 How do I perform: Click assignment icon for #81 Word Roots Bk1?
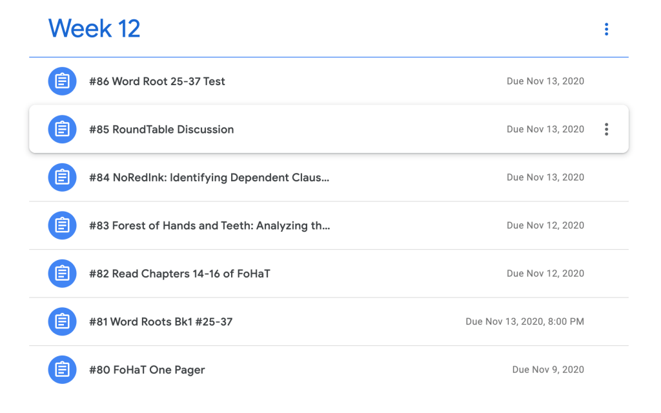(x=62, y=321)
